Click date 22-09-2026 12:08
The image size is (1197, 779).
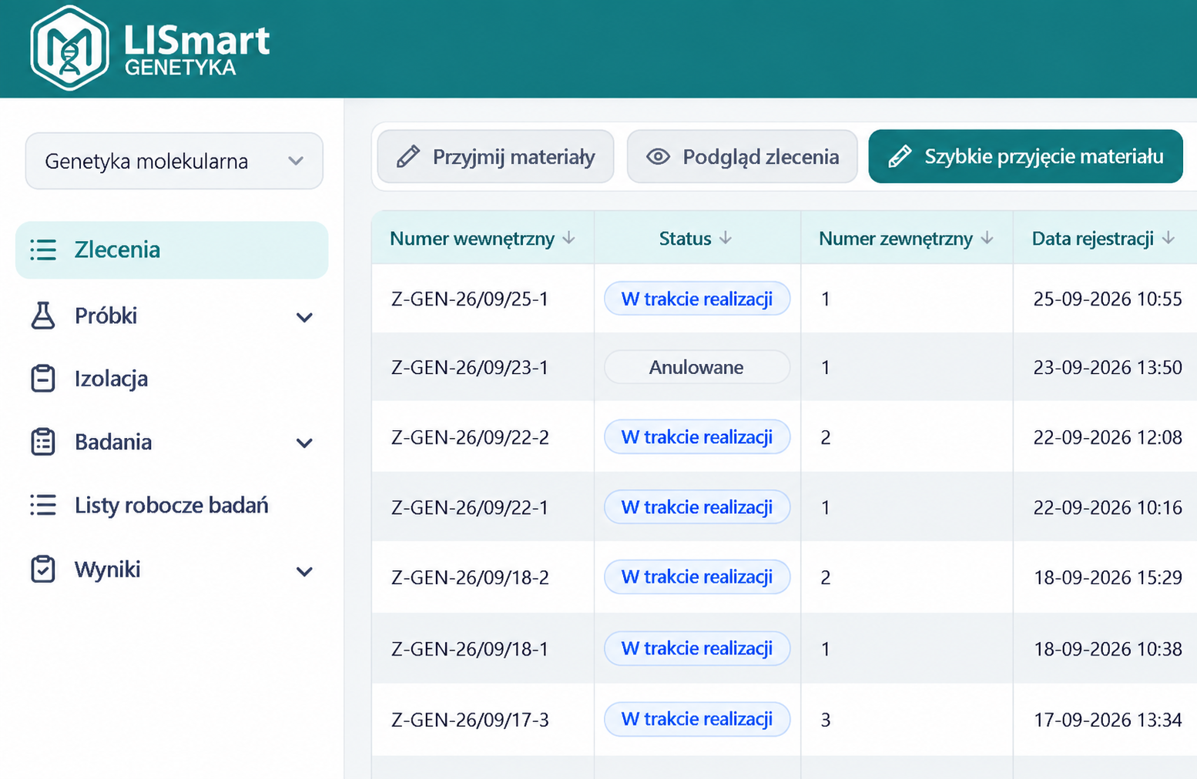tap(1108, 437)
